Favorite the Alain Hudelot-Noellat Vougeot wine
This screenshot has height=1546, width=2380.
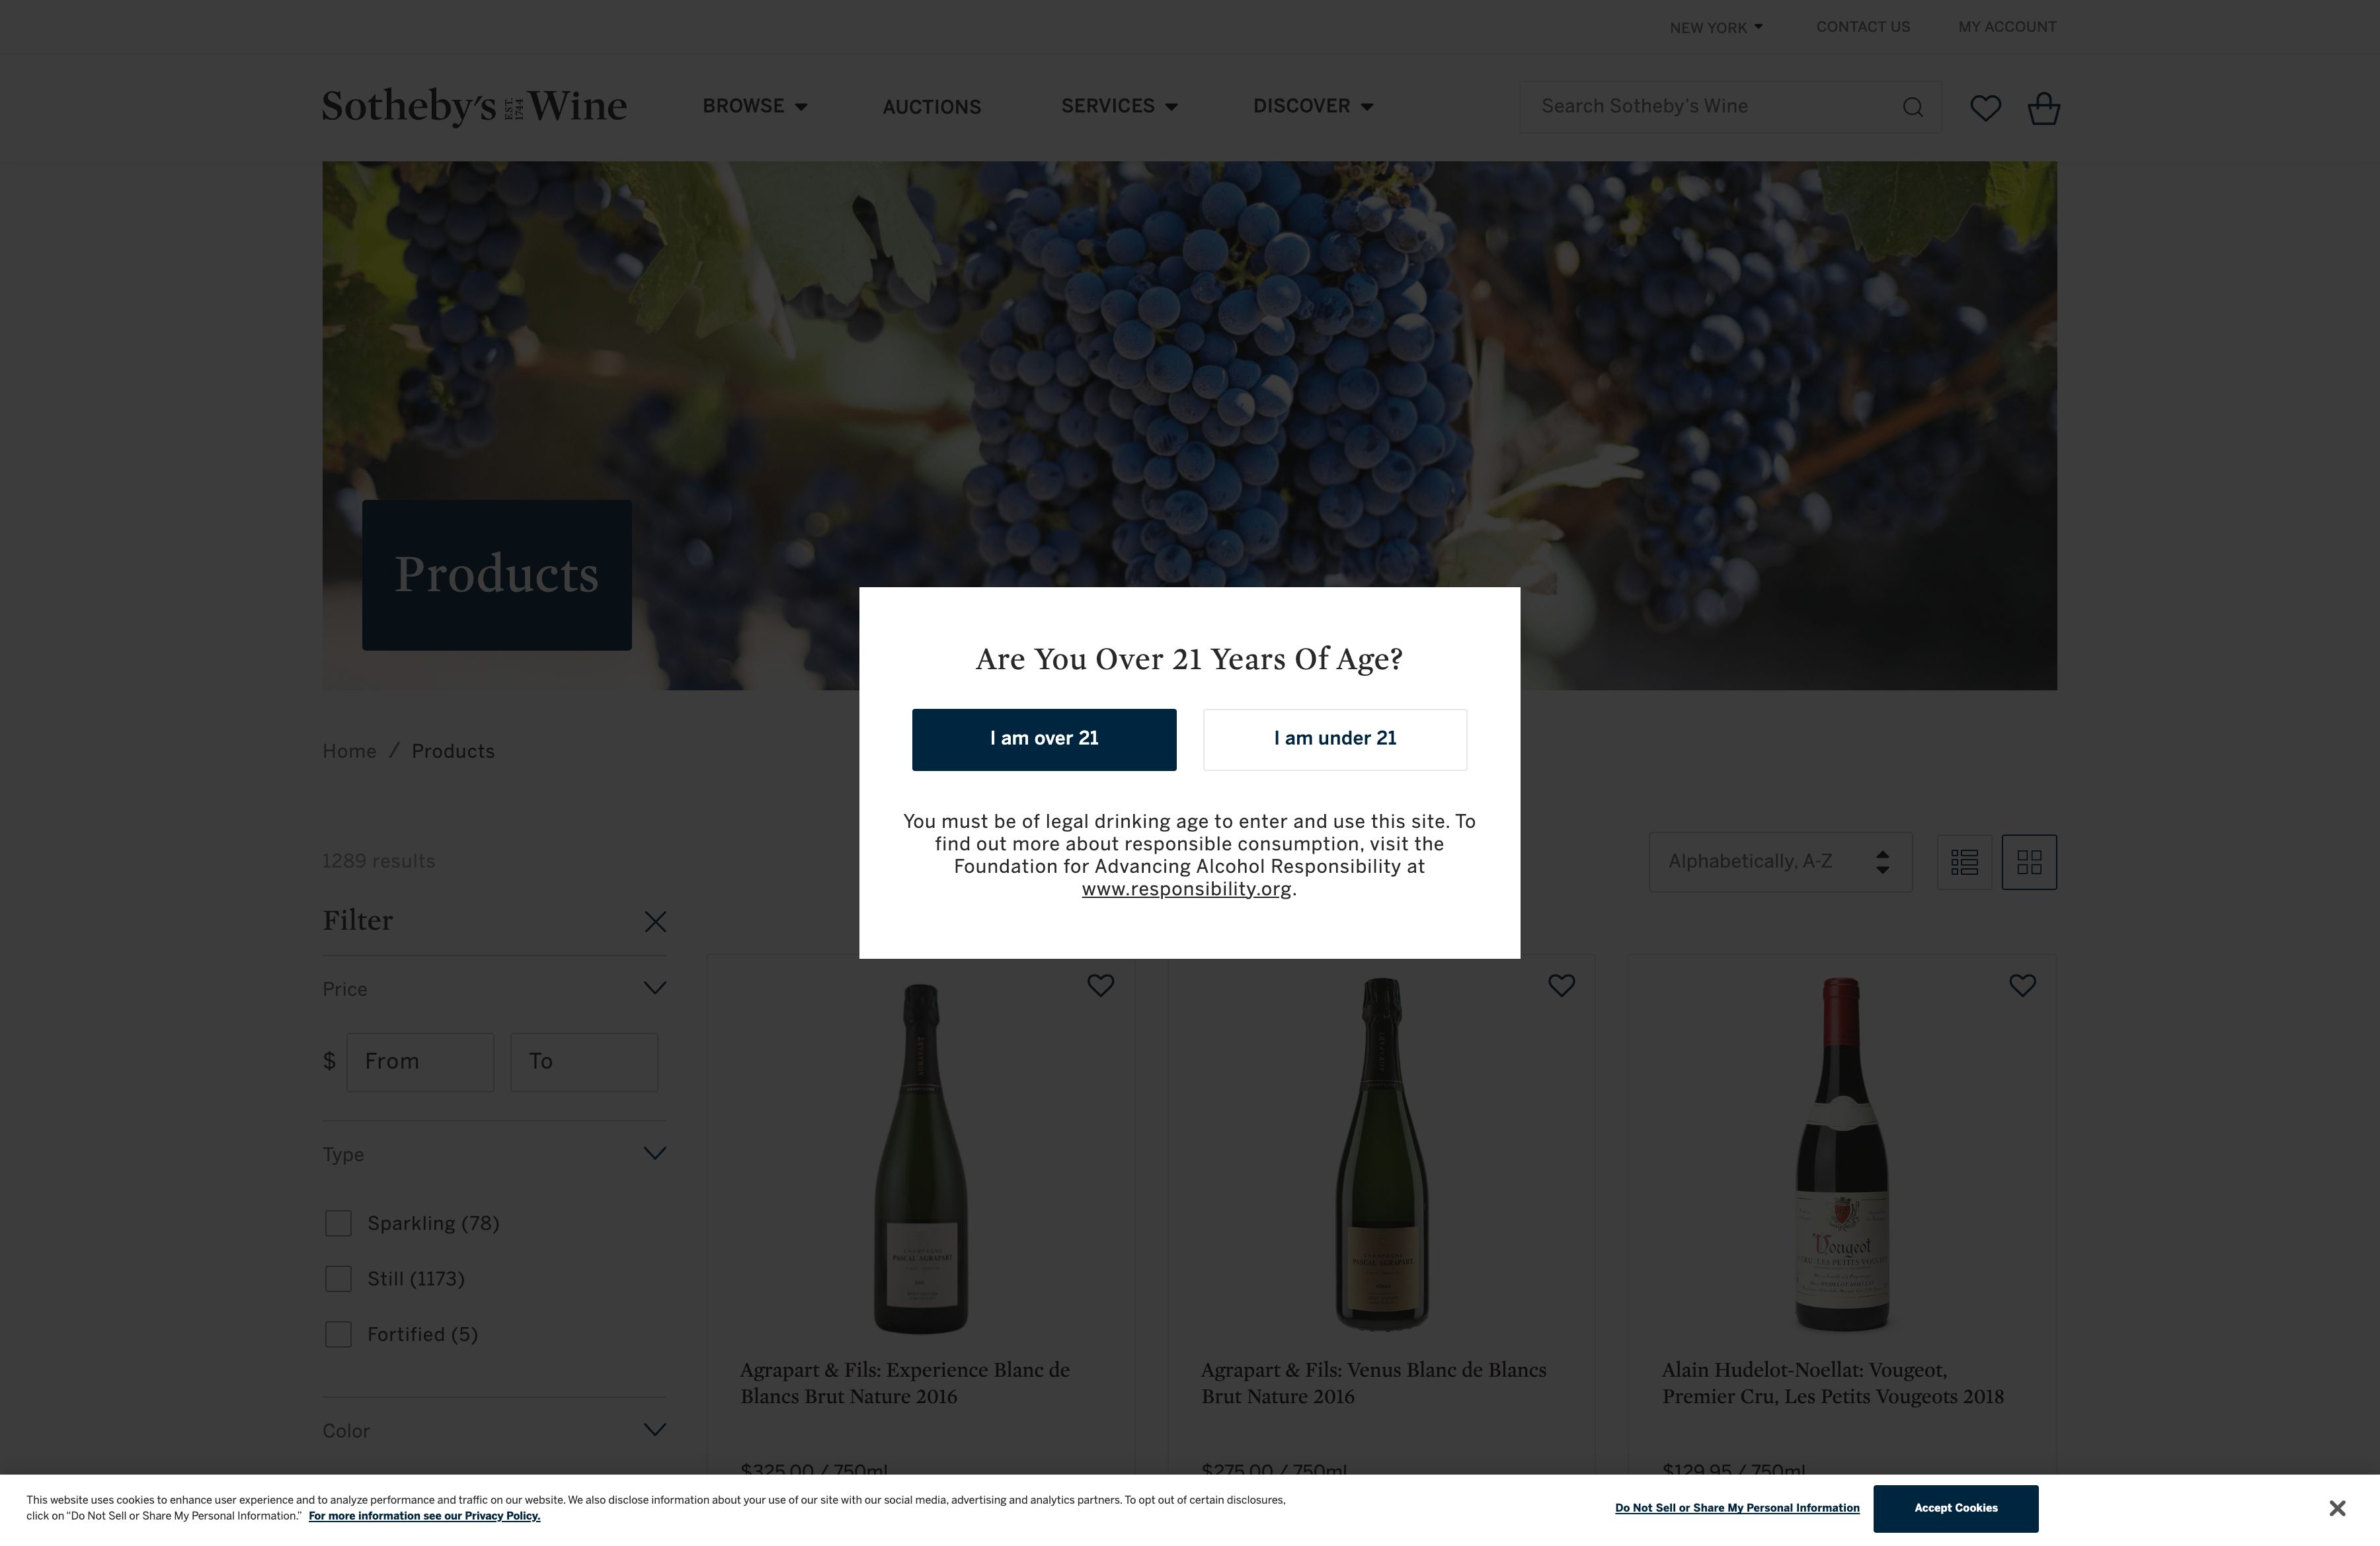(2022, 986)
